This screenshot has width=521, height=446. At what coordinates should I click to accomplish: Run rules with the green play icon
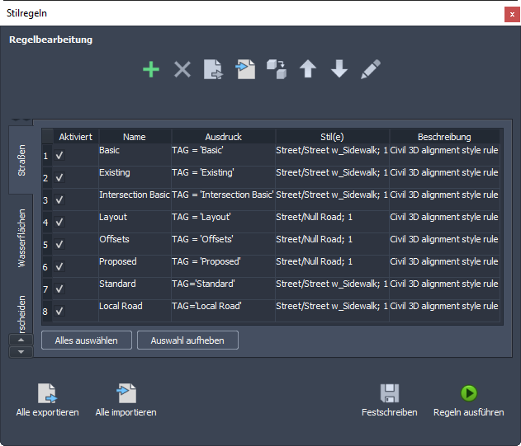click(469, 393)
